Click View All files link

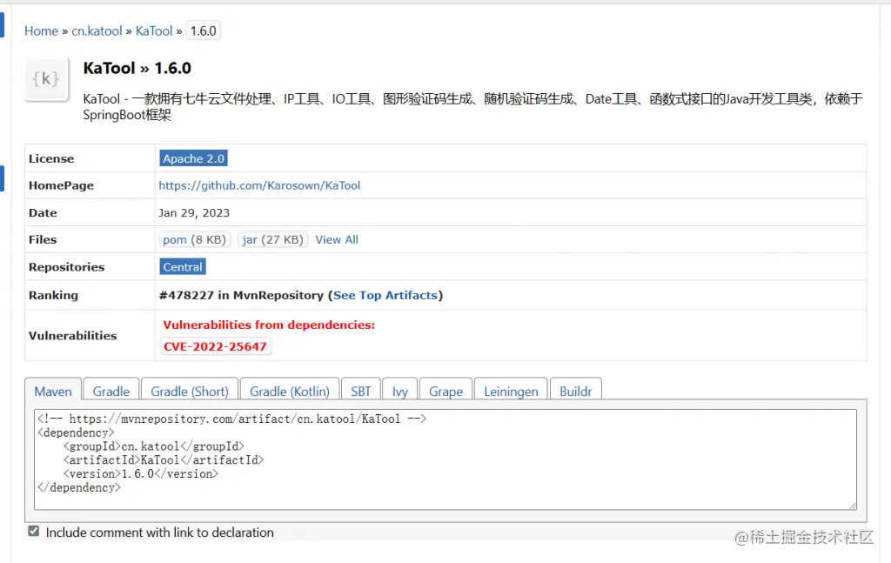coord(337,240)
